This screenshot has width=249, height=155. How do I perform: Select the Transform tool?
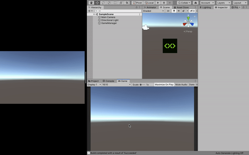[x=121, y=3]
